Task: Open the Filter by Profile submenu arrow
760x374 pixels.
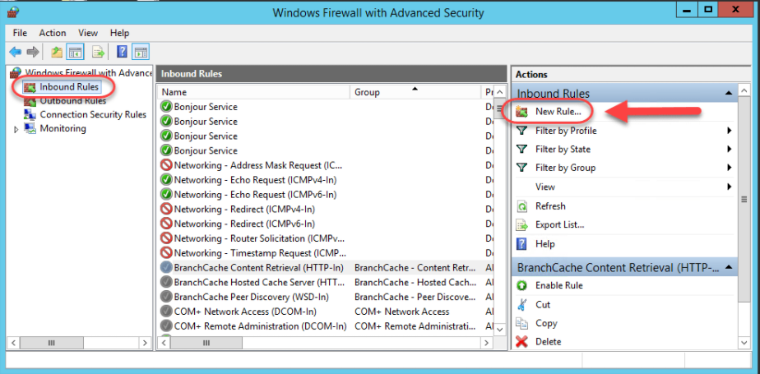Action: click(729, 131)
